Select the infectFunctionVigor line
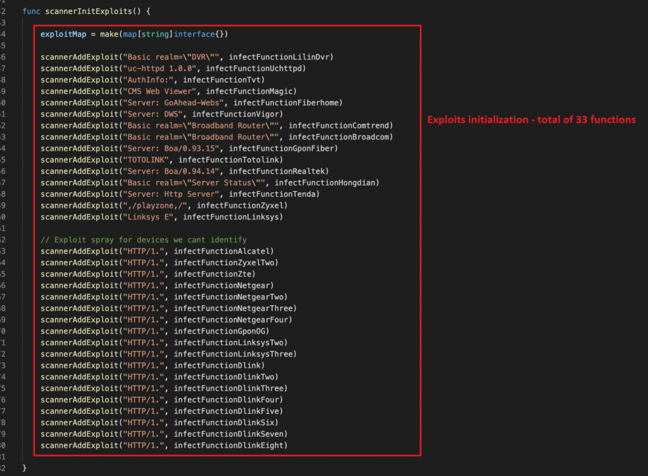The image size is (648, 476). [x=161, y=114]
